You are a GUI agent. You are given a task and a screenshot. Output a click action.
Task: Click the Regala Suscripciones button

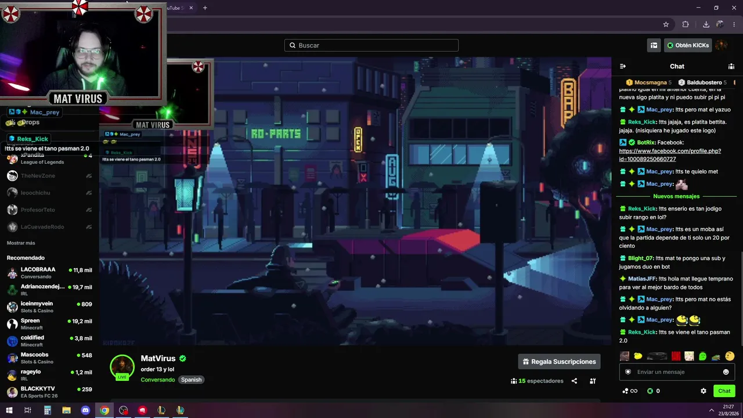[x=559, y=362]
